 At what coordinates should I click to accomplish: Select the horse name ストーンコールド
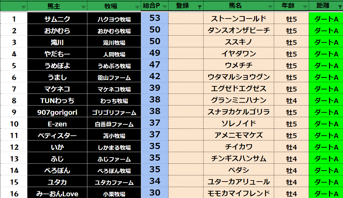point(238,19)
